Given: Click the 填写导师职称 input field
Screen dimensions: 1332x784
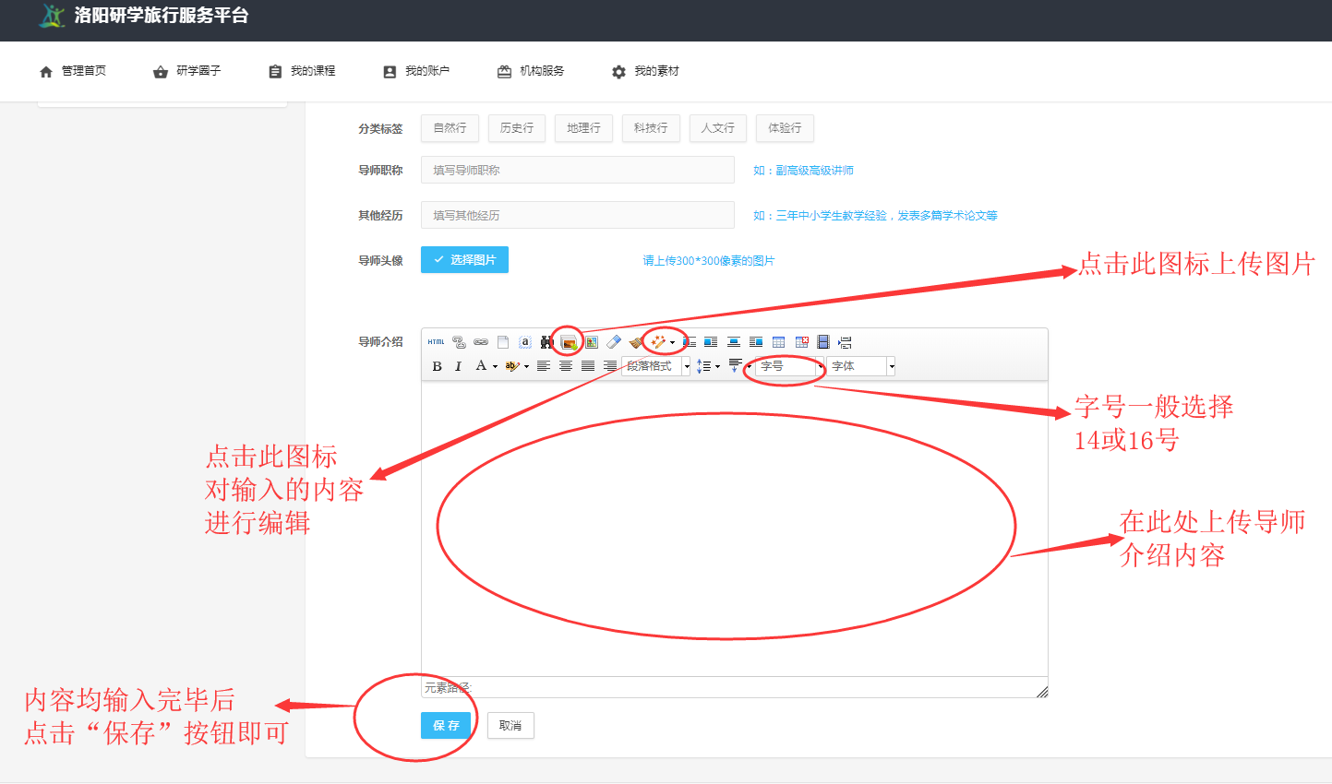Looking at the screenshot, I should tap(578, 170).
